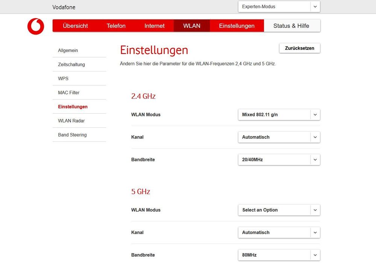Switch to the Einstellungen top menu tab
This screenshot has height=263, width=376.
pyautogui.click(x=236, y=26)
